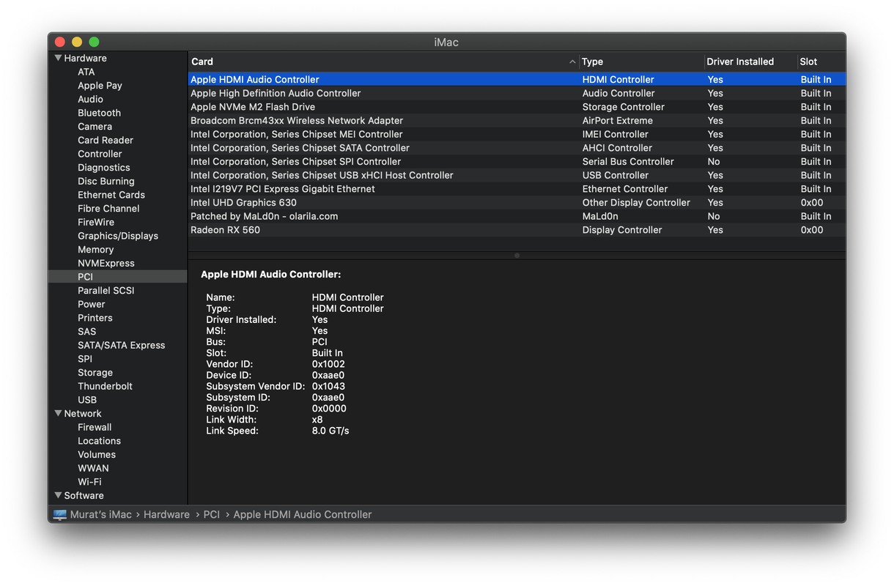Expand the Software section triangle
This screenshot has width=894, height=586.
coord(58,495)
